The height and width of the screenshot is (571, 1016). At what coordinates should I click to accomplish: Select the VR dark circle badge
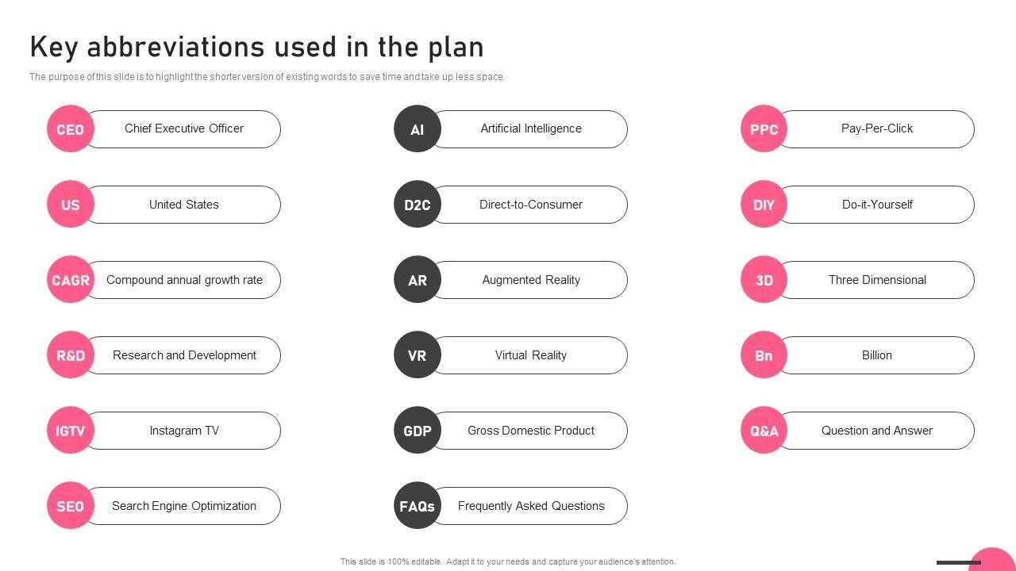click(x=418, y=355)
